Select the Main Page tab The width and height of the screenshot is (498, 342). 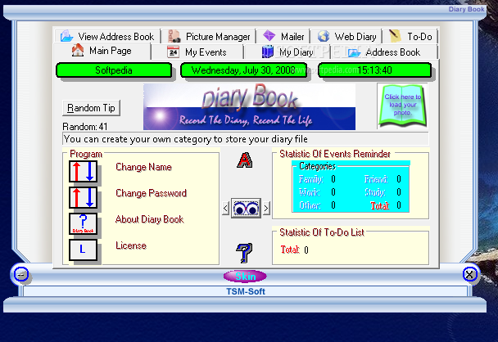[102, 51]
